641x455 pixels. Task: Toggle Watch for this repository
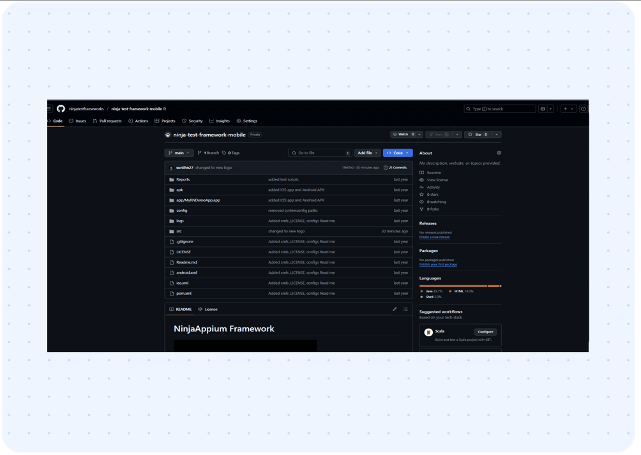click(403, 134)
